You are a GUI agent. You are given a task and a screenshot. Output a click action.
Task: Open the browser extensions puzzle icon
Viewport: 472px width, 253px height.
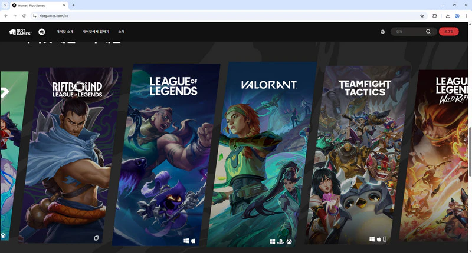click(434, 16)
